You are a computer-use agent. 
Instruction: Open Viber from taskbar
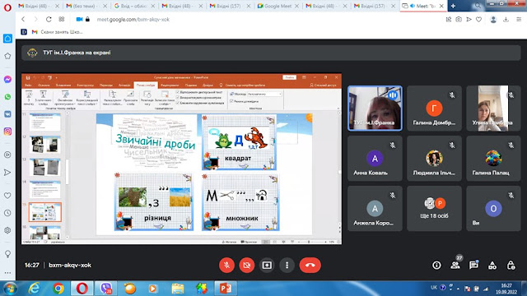[105, 289]
